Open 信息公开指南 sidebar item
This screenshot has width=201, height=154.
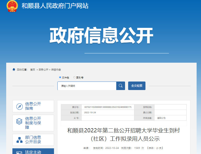(33, 106)
